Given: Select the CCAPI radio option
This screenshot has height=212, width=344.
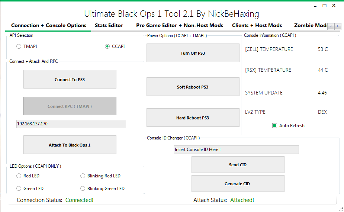Looking at the screenshot, I should pyautogui.click(x=107, y=46).
